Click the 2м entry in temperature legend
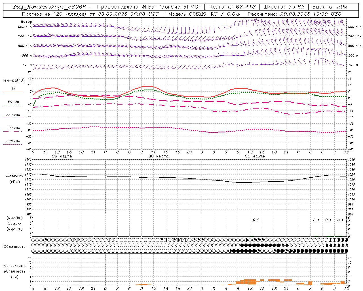Viewport: 363px width, 291px height. [x=13, y=89]
